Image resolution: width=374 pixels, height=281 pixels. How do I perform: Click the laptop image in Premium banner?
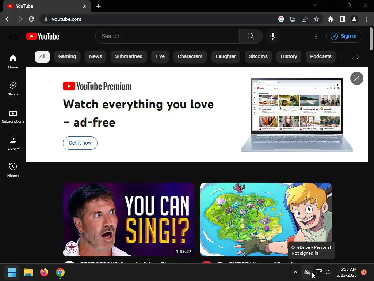(x=297, y=115)
